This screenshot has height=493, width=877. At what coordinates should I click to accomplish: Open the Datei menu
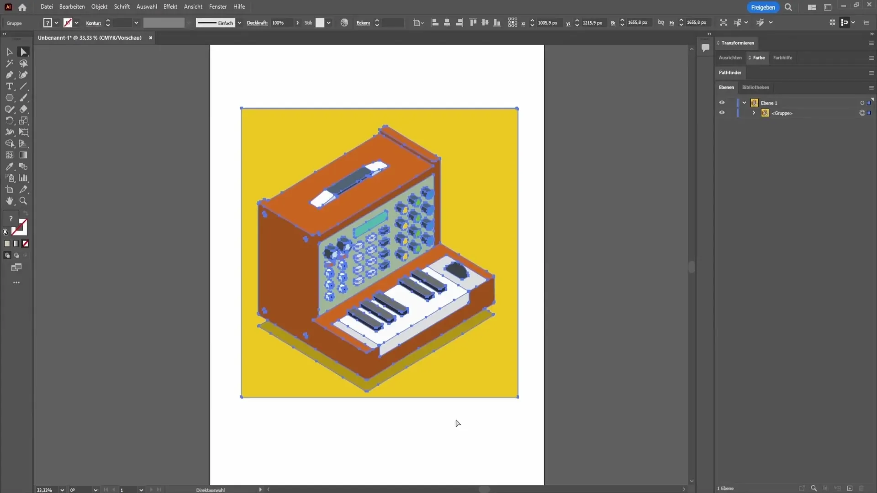(47, 7)
